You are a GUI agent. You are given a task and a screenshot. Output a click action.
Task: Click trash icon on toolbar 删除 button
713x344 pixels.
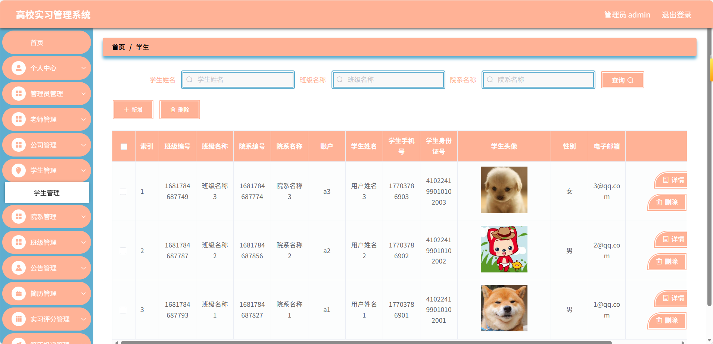(173, 110)
